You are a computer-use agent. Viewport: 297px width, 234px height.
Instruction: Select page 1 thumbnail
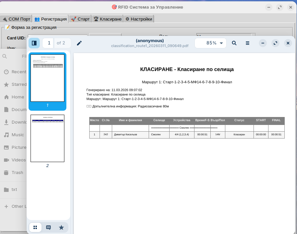pos(47,78)
